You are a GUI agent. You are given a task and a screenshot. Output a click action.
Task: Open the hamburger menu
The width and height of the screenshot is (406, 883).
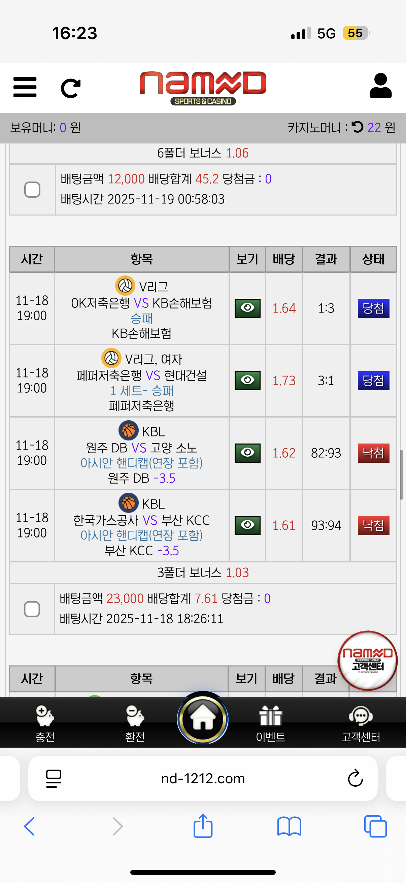point(25,87)
